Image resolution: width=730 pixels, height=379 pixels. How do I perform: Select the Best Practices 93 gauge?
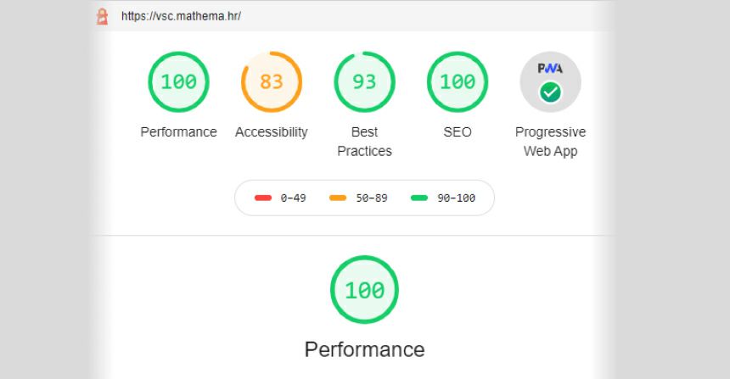[x=364, y=82]
